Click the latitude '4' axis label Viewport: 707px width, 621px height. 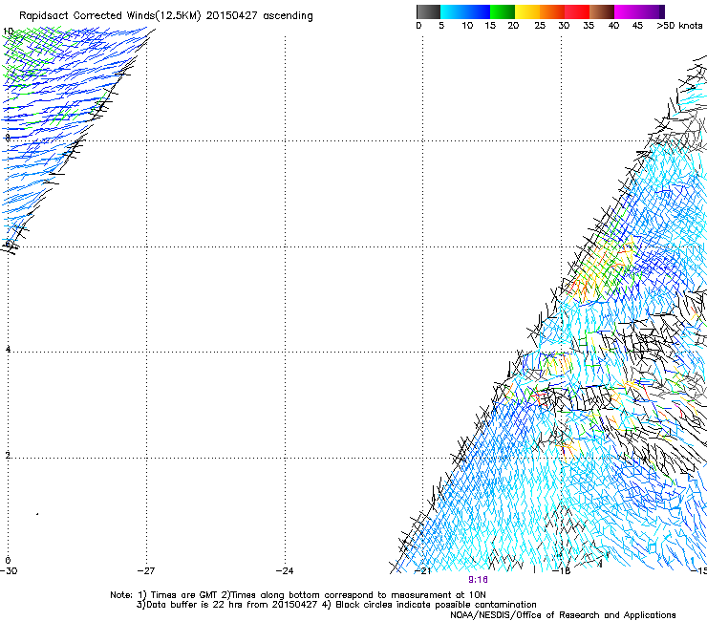coord(8,350)
